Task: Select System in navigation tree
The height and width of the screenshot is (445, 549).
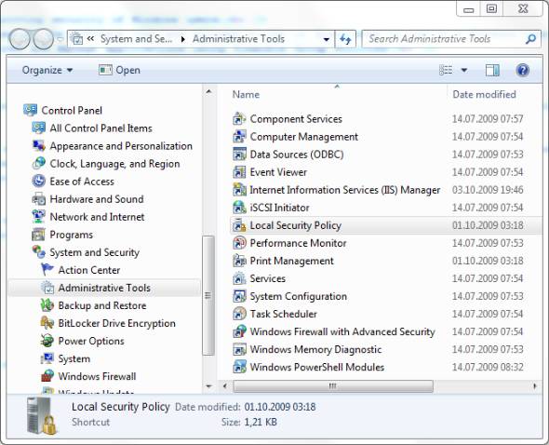Action: tap(74, 358)
